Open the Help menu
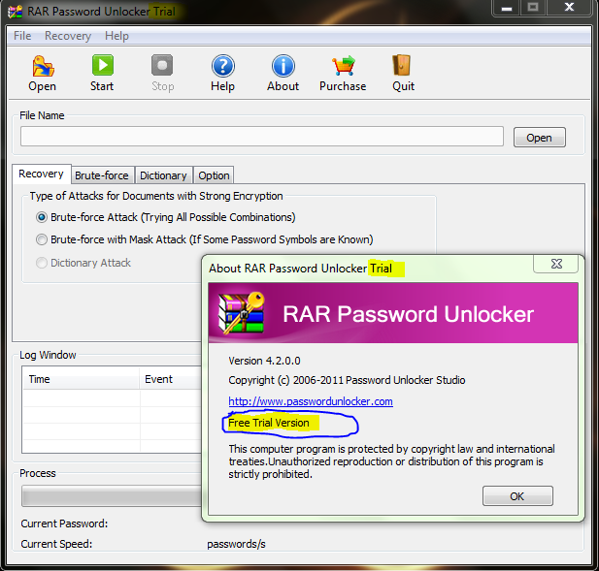Screen dimensions: 599x571 click(116, 36)
